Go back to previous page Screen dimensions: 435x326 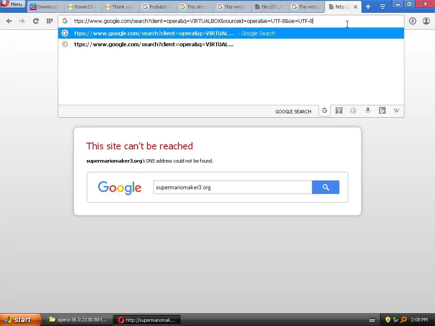pyautogui.click(x=9, y=21)
